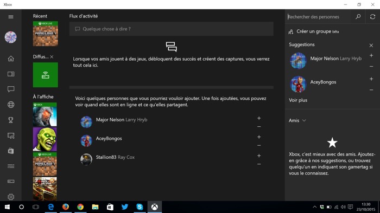
Task: Open Cortana search circle on the taskbar
Action: (x=21, y=207)
